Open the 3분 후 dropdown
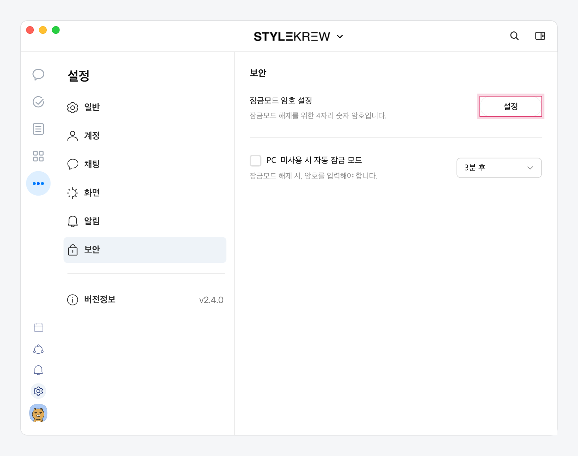 [x=499, y=168]
